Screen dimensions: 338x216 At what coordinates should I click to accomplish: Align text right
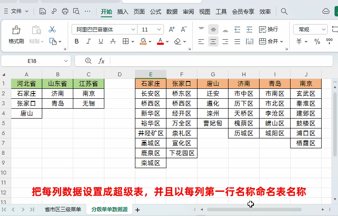pos(225,41)
